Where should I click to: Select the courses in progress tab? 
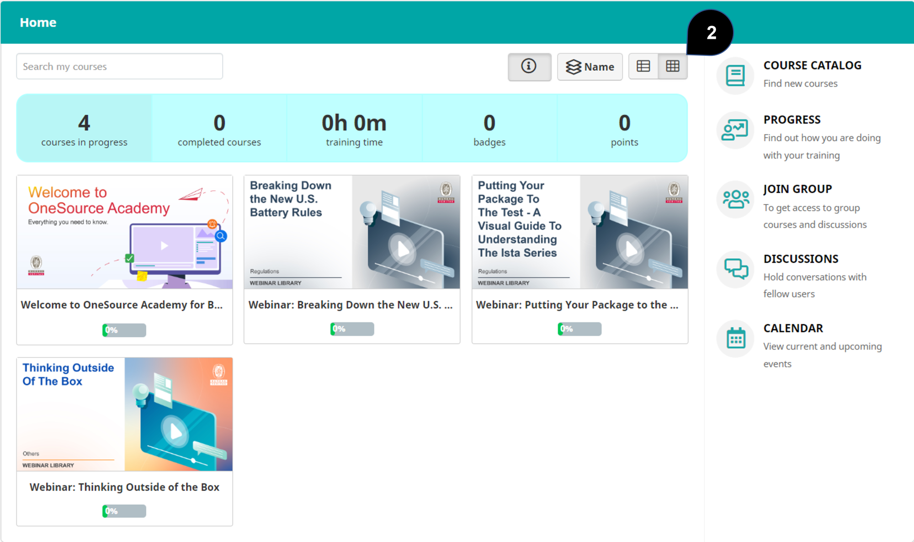click(84, 128)
